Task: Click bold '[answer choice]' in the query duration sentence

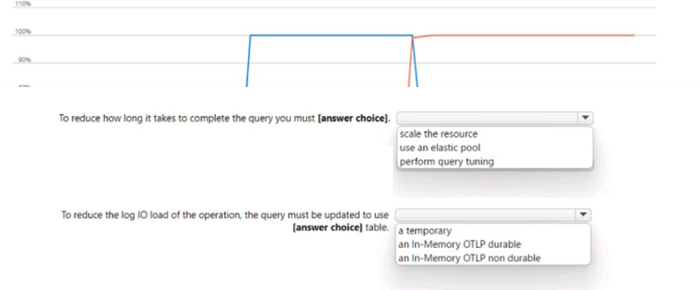Action: coord(353,119)
